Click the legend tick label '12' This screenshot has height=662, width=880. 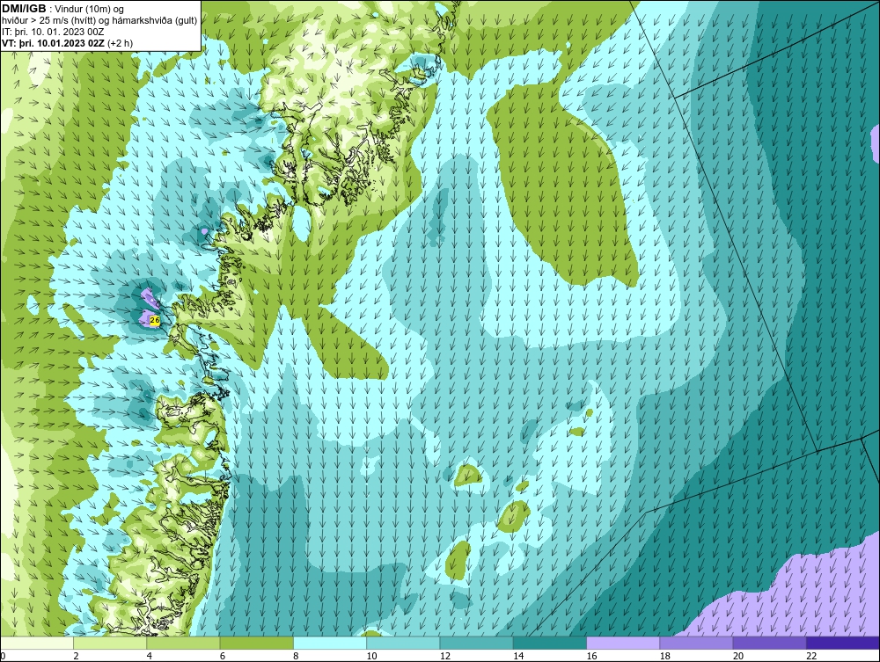click(x=445, y=657)
